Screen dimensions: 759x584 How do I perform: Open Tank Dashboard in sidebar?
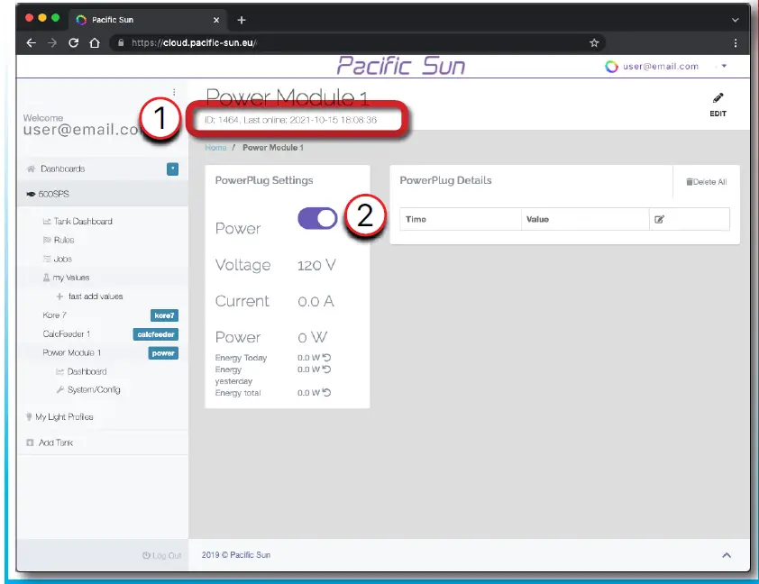pos(83,221)
